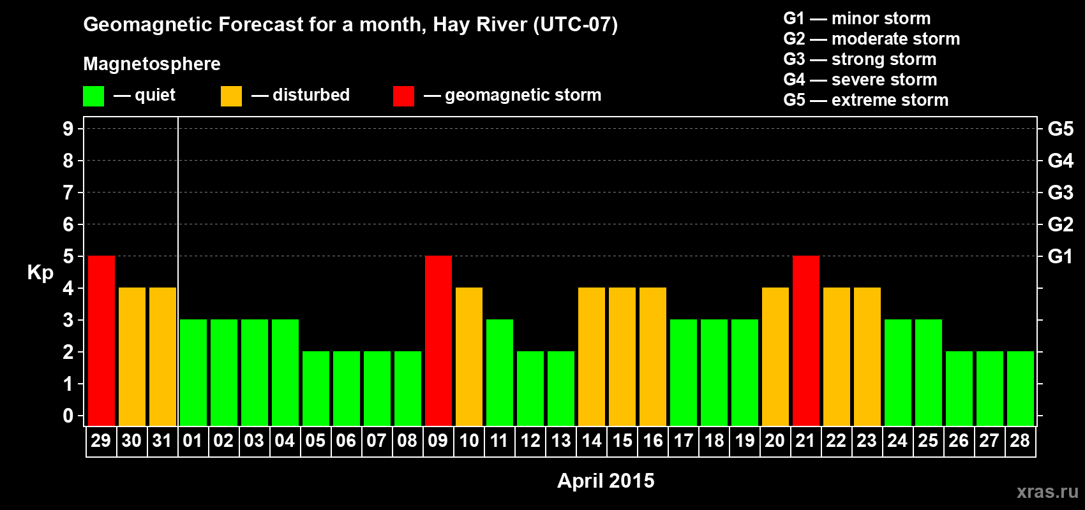Select the yellow bar for March 30

132,356
